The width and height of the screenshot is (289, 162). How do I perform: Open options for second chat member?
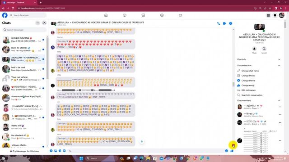280,115
